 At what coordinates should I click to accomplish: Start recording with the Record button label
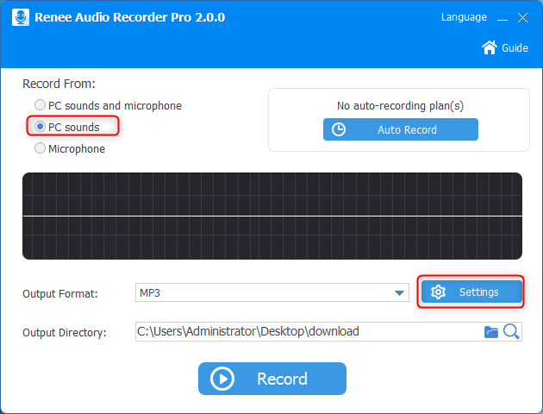pyautogui.click(x=282, y=379)
